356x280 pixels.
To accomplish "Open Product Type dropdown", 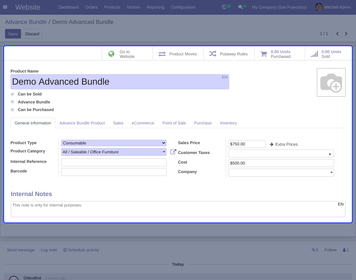I will [114, 143].
